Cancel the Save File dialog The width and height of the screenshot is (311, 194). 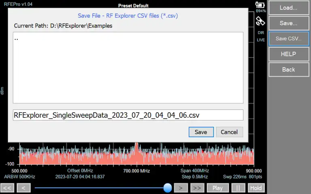pyautogui.click(x=229, y=132)
